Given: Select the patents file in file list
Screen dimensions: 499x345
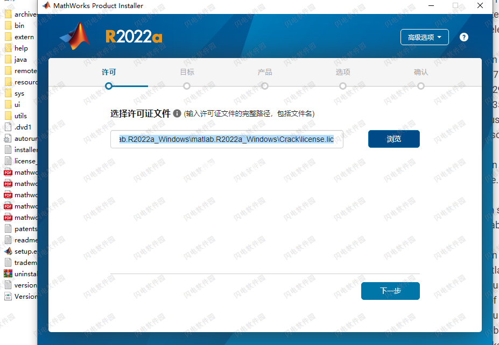Looking at the screenshot, I should click(20, 229).
